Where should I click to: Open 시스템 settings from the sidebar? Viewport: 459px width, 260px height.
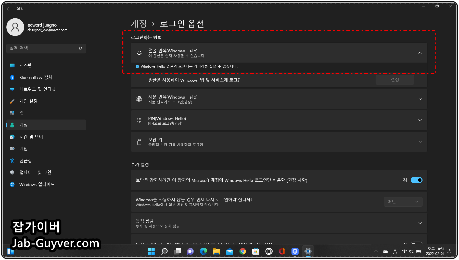(25, 65)
